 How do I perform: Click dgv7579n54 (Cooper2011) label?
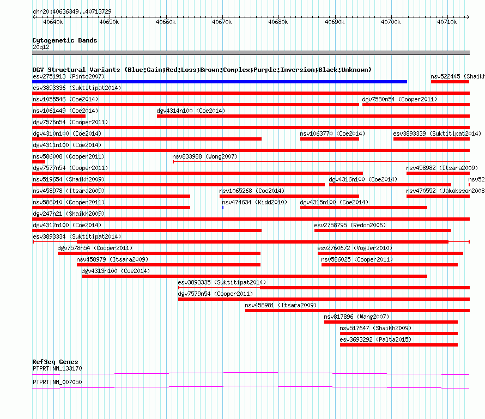coord(215,294)
